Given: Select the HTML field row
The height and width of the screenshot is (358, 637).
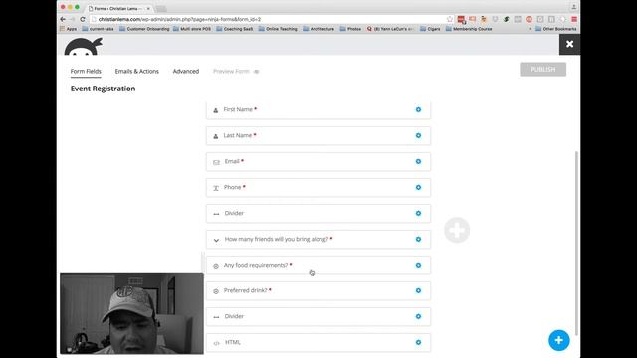Looking at the screenshot, I should point(318,342).
